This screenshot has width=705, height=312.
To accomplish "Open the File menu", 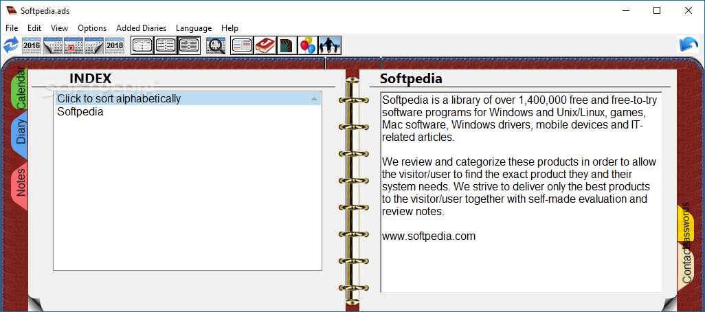I will [12, 28].
